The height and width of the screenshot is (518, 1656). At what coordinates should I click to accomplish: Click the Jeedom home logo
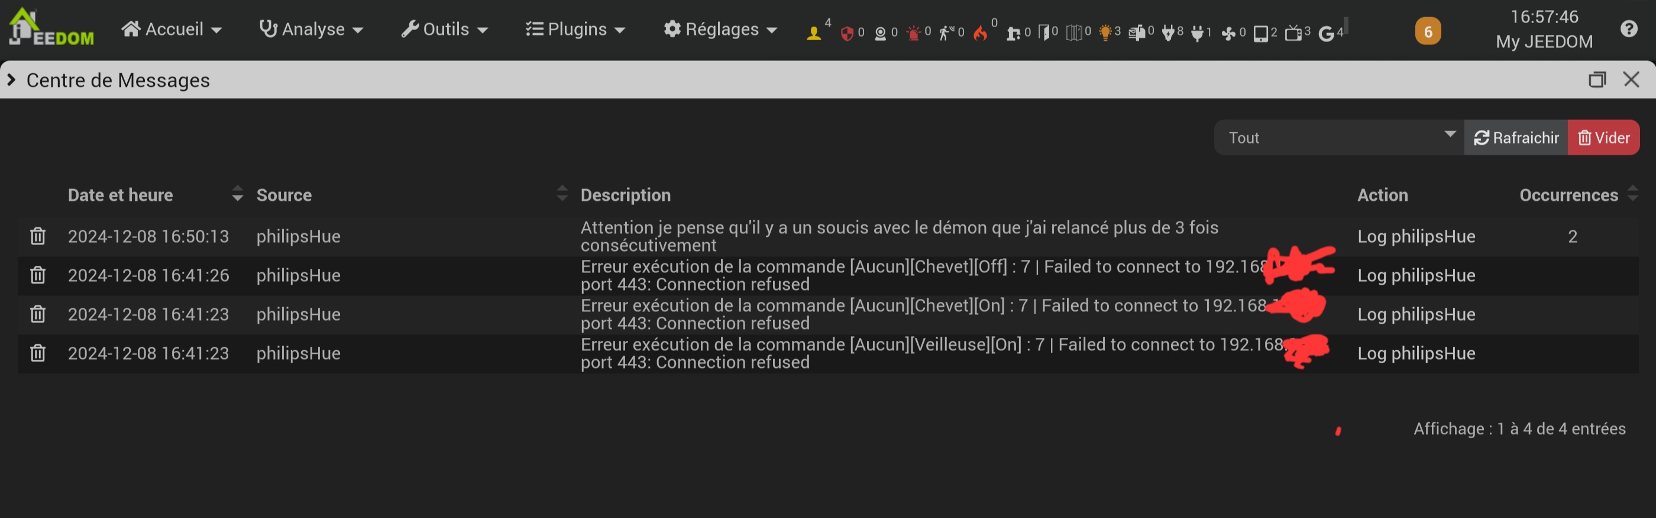pyautogui.click(x=51, y=28)
